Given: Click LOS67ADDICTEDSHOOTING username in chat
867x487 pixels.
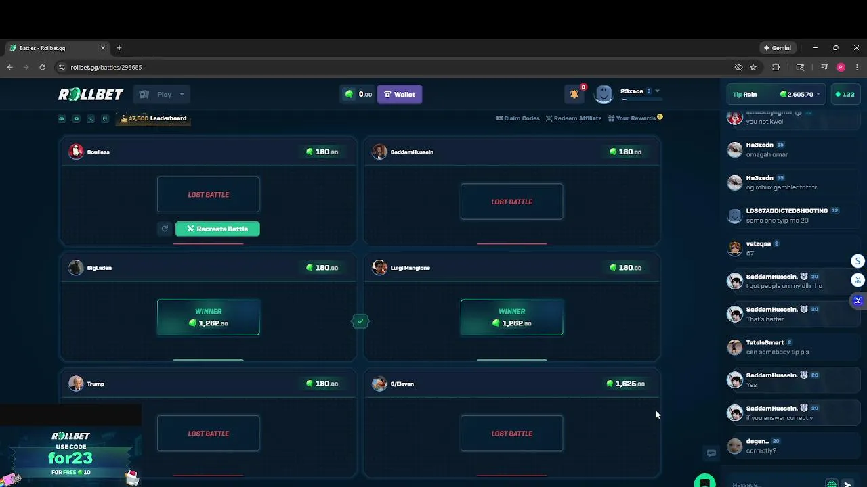Looking at the screenshot, I should click(786, 211).
